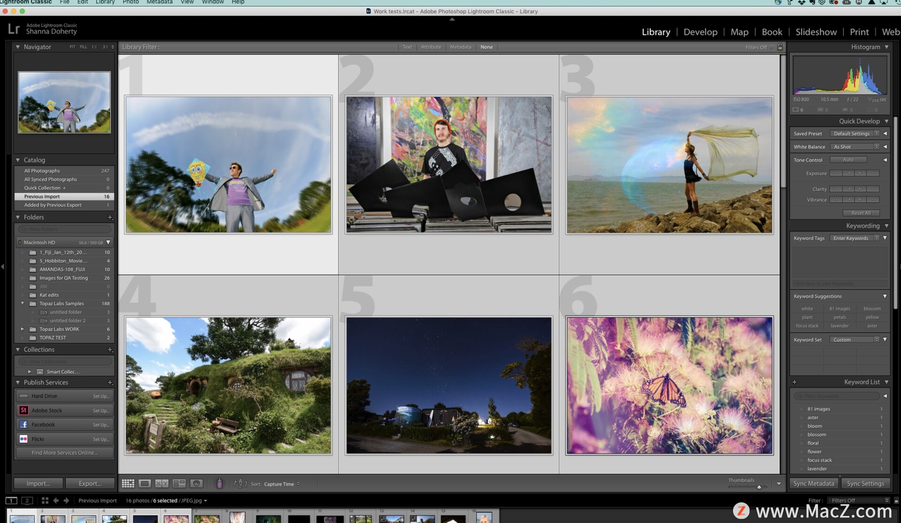This screenshot has height=523, width=901.
Task: Select the Hobbit house photo thumbnail 4
Action: coord(228,385)
